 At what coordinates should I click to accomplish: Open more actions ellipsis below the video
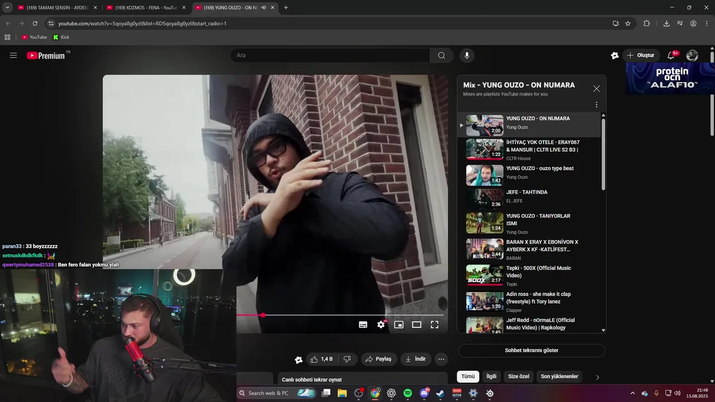coord(441,359)
